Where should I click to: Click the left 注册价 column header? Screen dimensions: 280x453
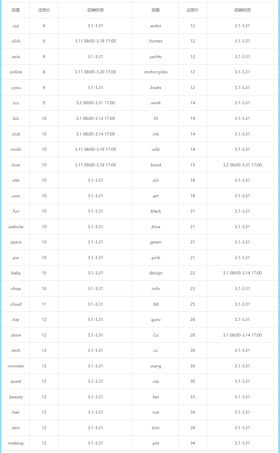point(44,10)
